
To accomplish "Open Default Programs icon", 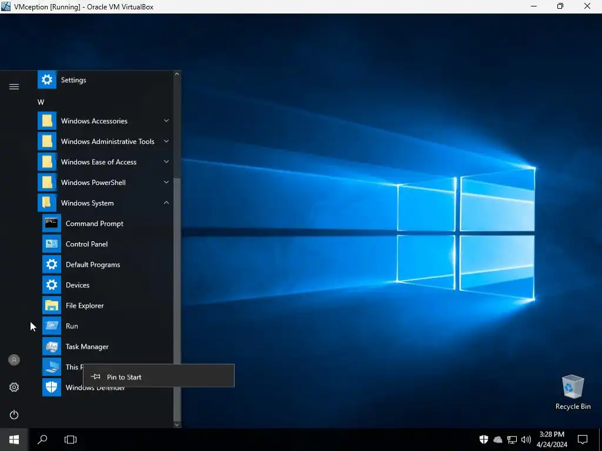I will (52, 265).
